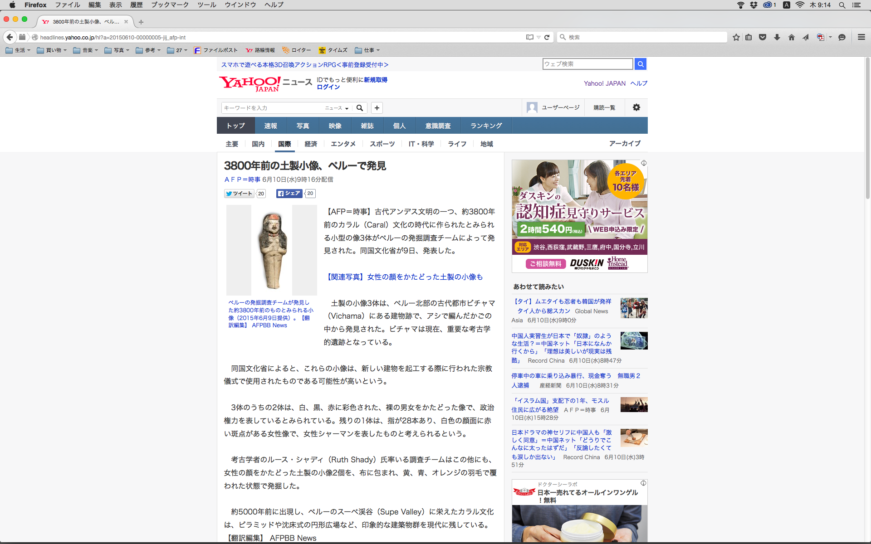Open the Pocket save button
Viewport: 871px width, 544px height.
[x=763, y=37]
